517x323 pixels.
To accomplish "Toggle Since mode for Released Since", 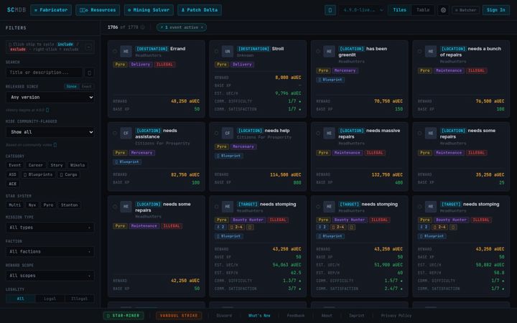I will click(x=71, y=86).
